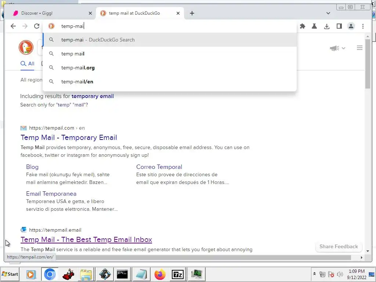Screen dimensions: 376x282
Task: Choose the temp-mail/en suggestion
Action: 170,82
